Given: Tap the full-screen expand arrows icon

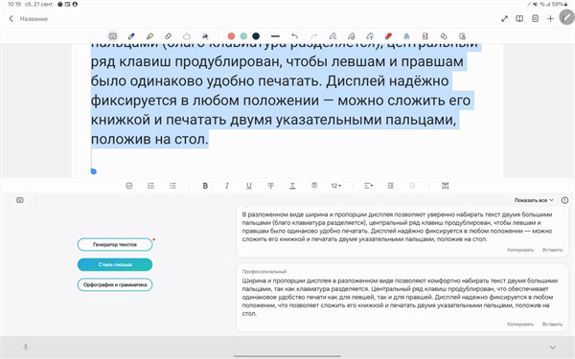Looking at the screenshot, I should 505,19.
